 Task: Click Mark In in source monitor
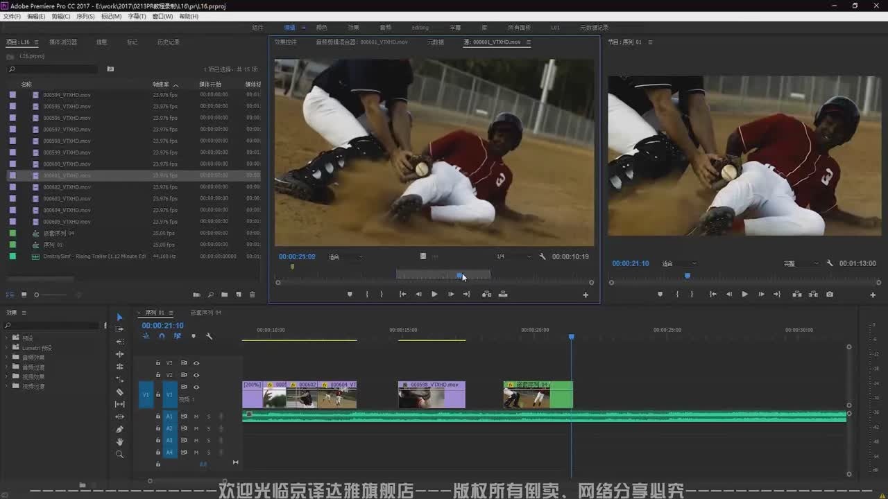[367, 294]
